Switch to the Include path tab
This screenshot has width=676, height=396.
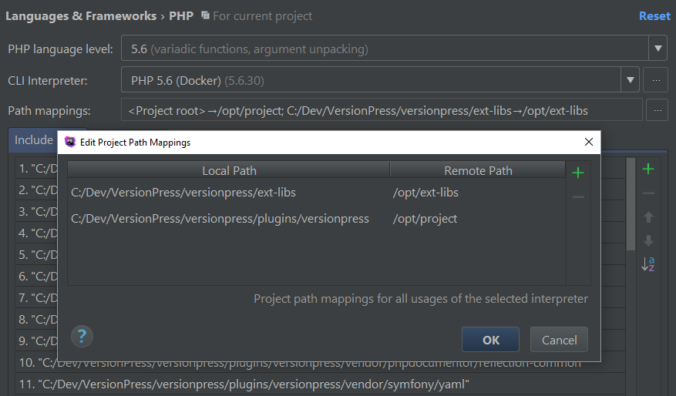pos(33,140)
